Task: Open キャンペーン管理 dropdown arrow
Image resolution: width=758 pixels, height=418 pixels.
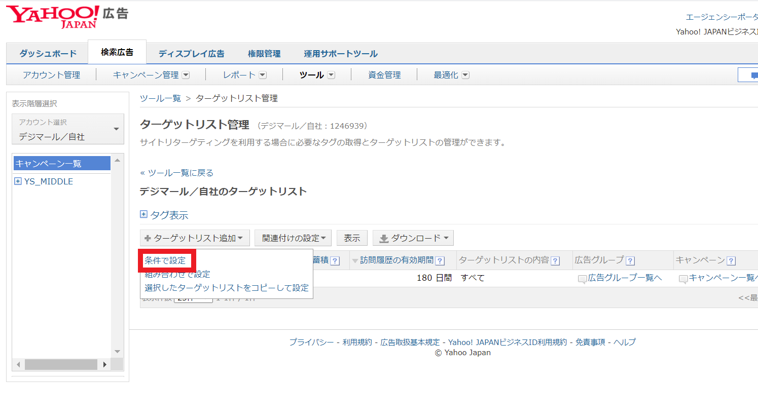Action: click(186, 75)
